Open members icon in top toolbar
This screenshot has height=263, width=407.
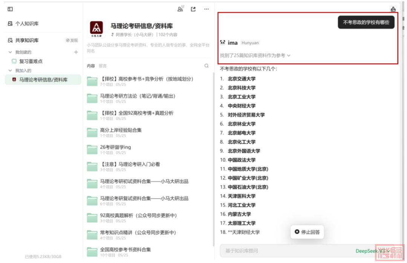tap(181, 9)
